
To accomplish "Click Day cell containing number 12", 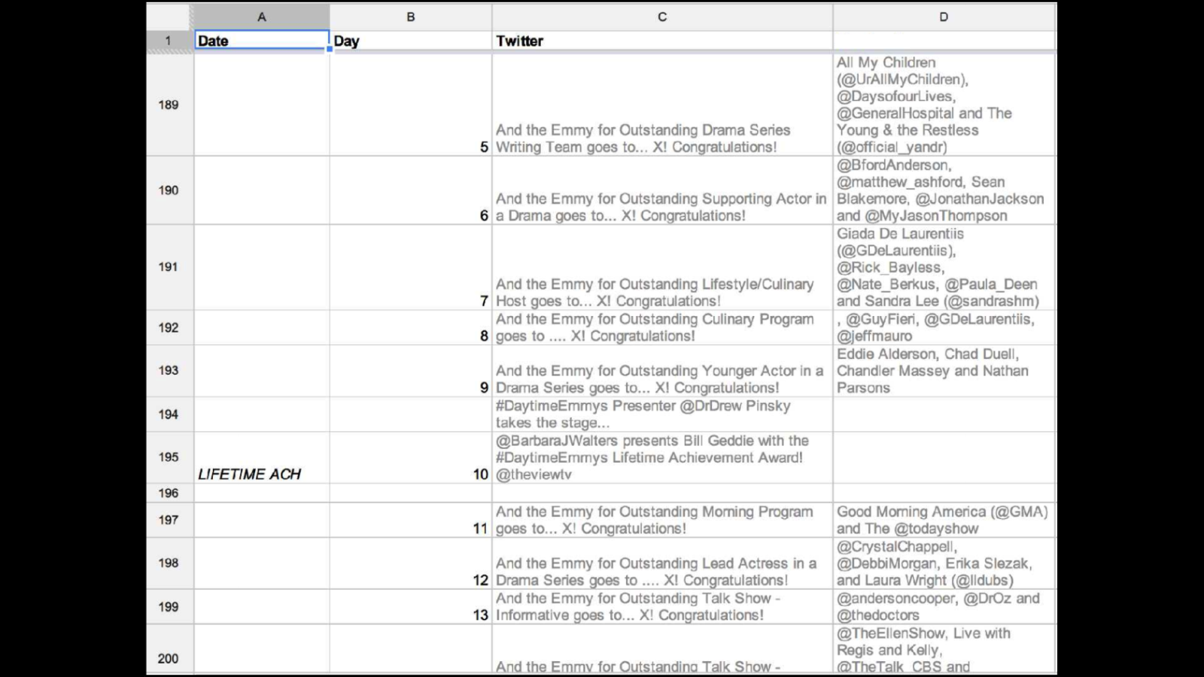I will (x=410, y=563).
